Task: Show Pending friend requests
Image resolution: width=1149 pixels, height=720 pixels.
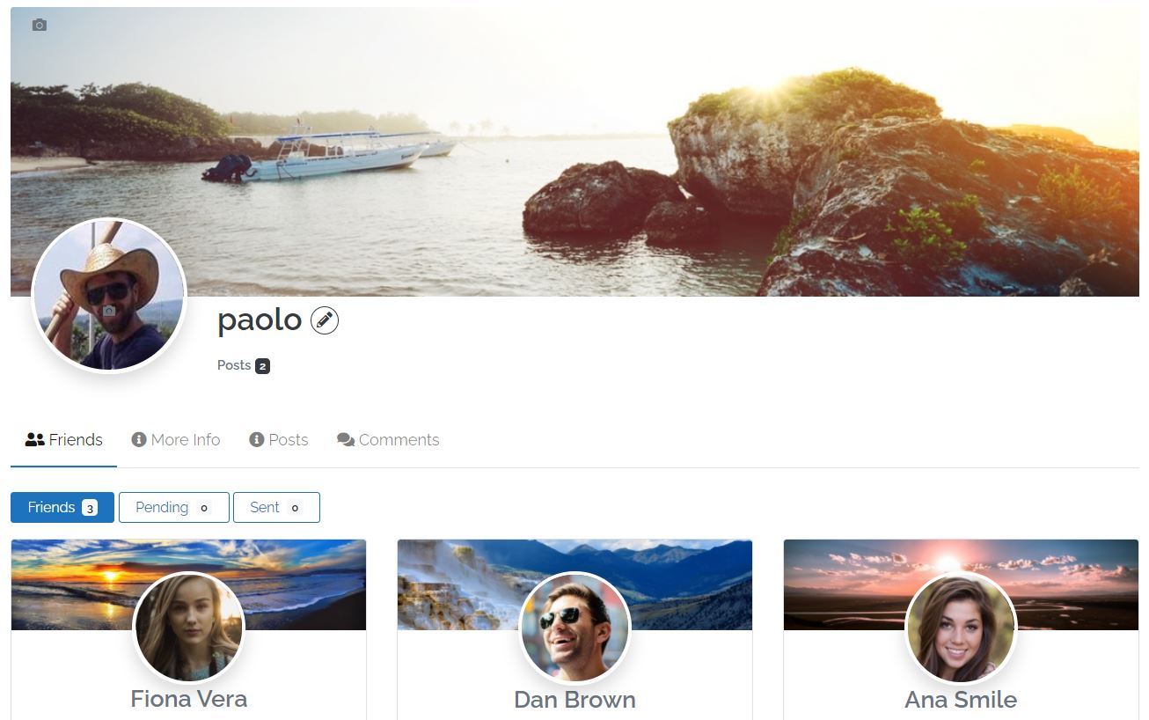Action: pyautogui.click(x=174, y=507)
